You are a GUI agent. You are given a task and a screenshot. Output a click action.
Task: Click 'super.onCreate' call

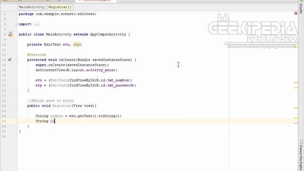pos(50,65)
